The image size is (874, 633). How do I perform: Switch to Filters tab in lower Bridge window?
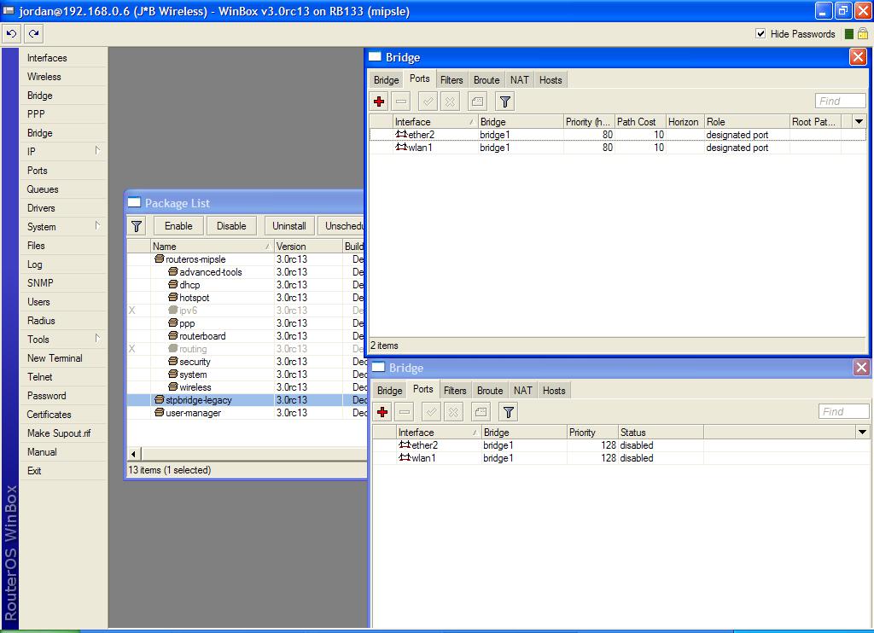(x=455, y=391)
